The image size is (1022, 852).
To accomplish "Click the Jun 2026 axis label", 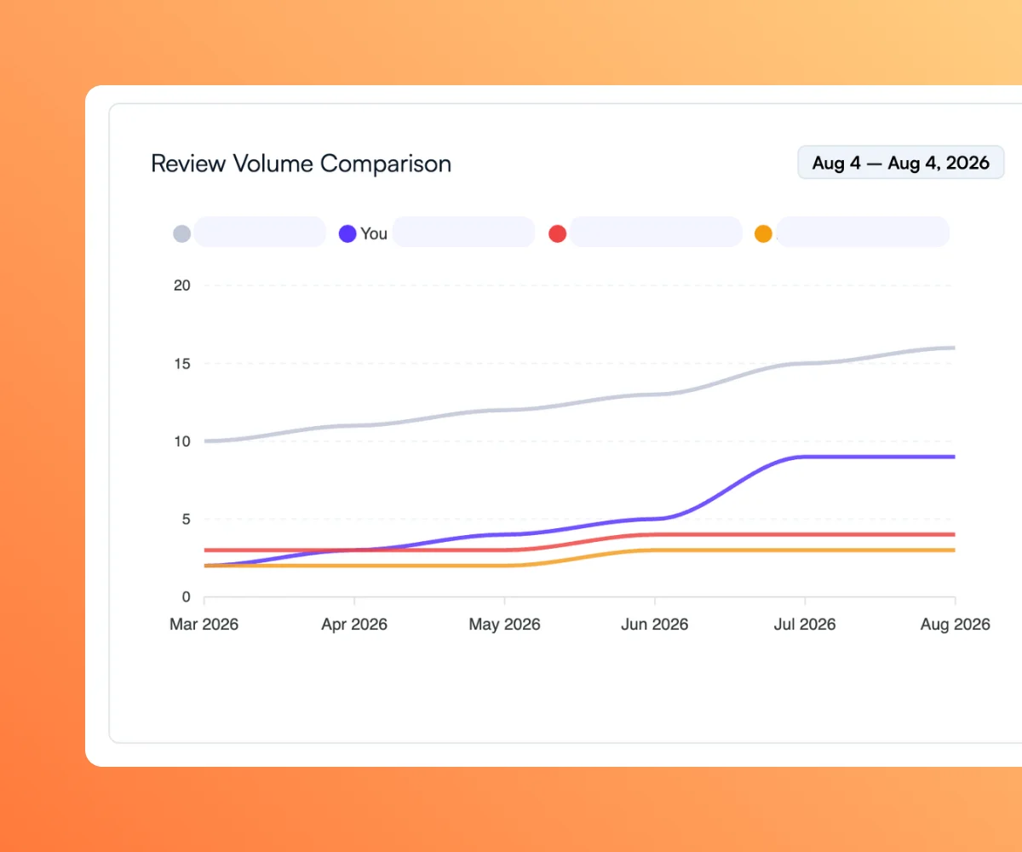I will 655,625.
